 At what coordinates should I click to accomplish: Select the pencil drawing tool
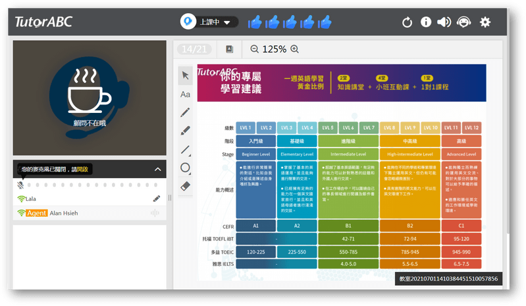pyautogui.click(x=186, y=112)
